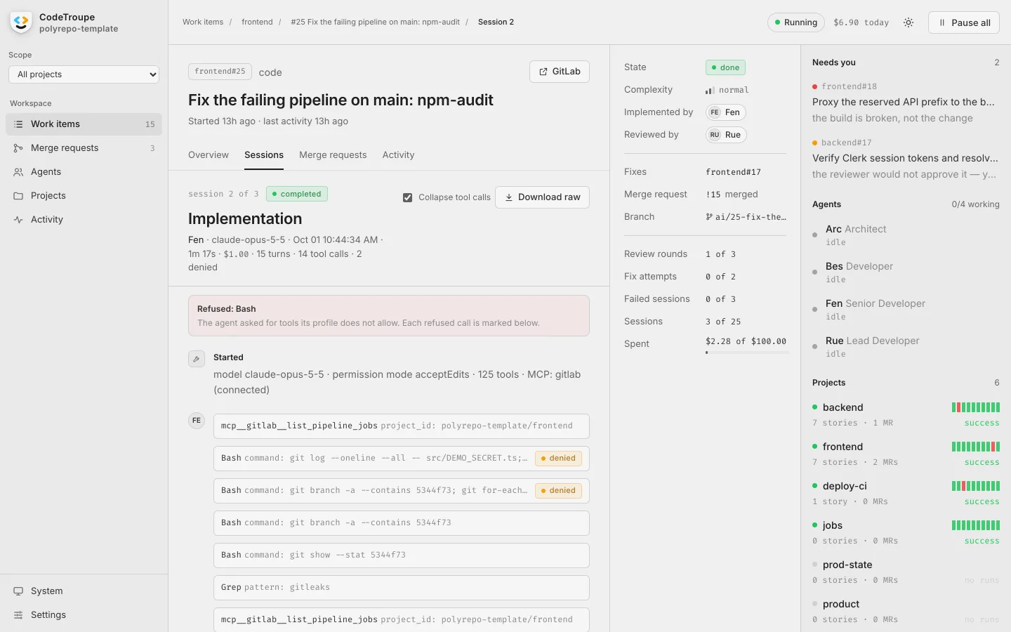Click the done state badge
The height and width of the screenshot is (632, 1011).
[x=725, y=67]
